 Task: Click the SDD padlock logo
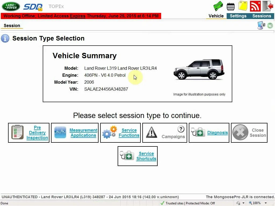(x=33, y=7)
